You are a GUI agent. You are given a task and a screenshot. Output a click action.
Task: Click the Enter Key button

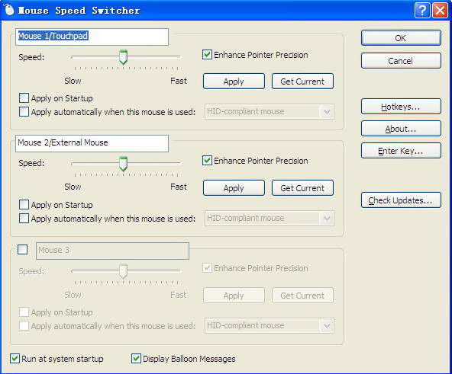[401, 151]
